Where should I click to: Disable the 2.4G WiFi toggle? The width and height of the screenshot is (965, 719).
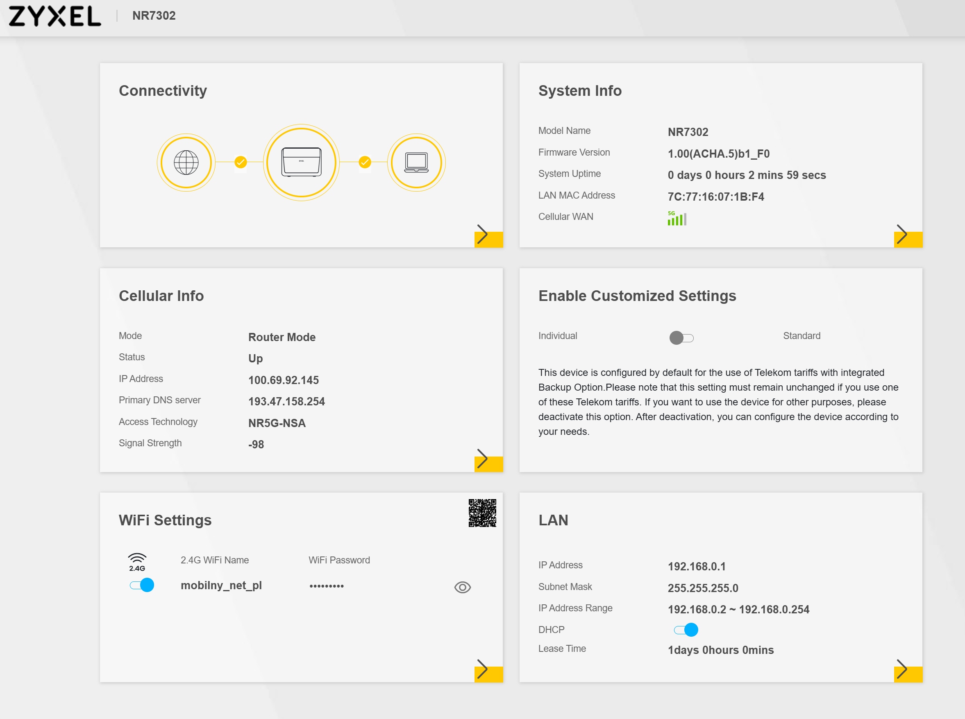point(142,585)
